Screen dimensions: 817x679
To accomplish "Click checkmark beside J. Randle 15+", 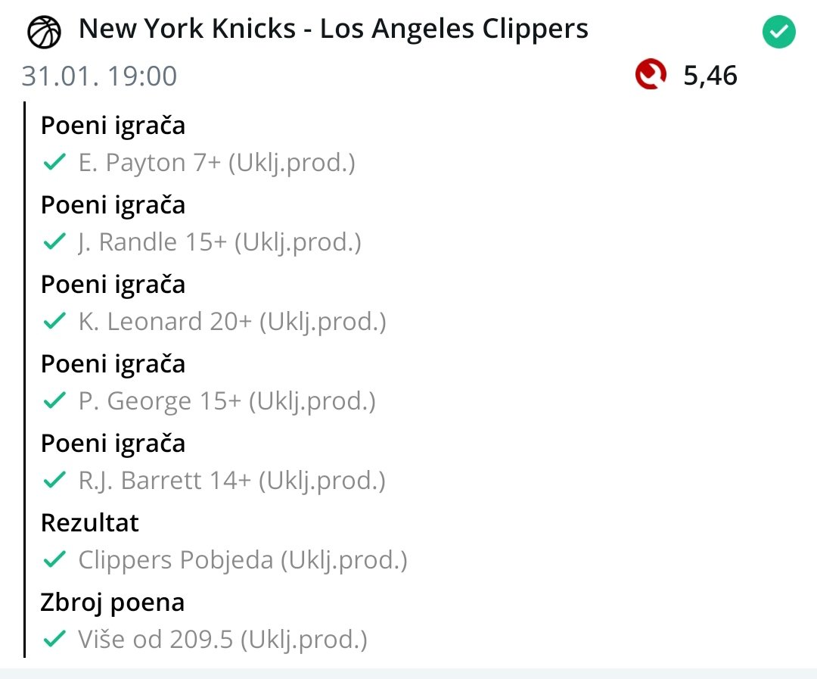I will pyautogui.click(x=54, y=242).
